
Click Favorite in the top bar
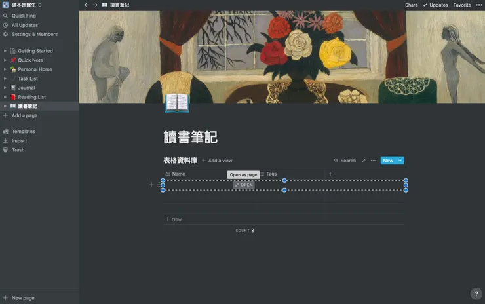pyautogui.click(x=462, y=5)
